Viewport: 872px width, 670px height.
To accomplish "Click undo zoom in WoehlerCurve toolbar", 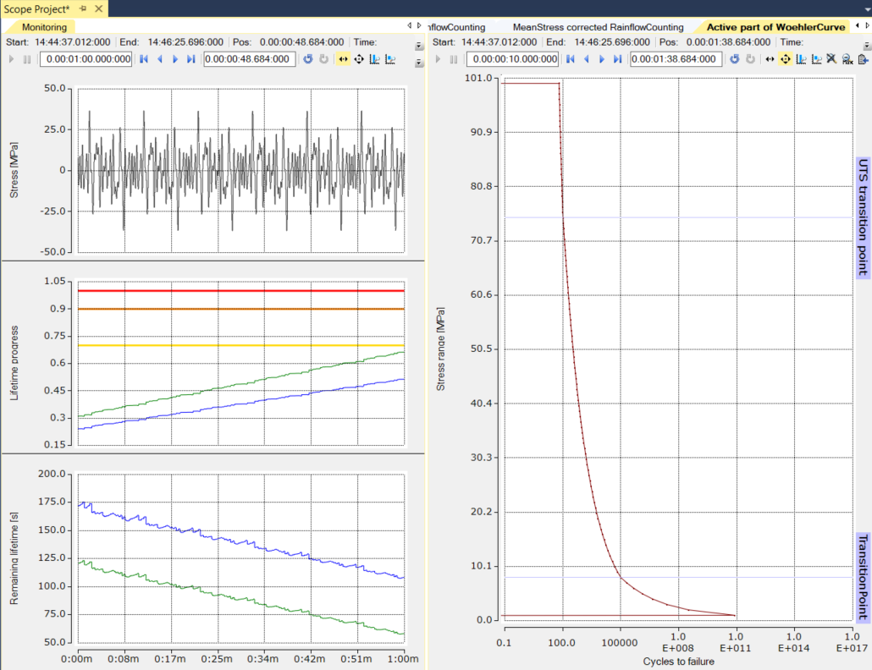I will pos(735,59).
